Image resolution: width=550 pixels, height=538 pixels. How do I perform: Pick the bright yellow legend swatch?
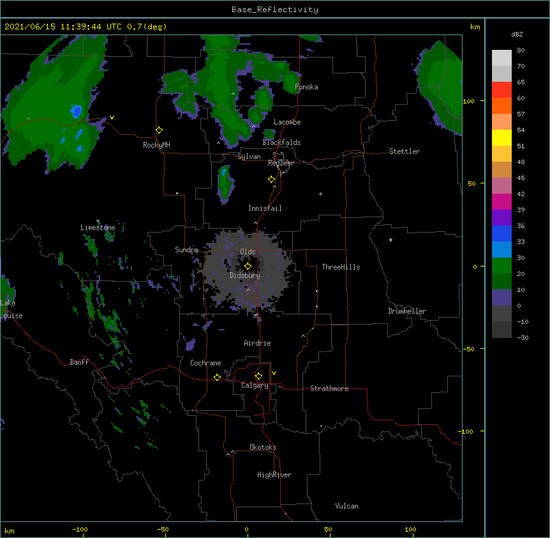pos(502,137)
